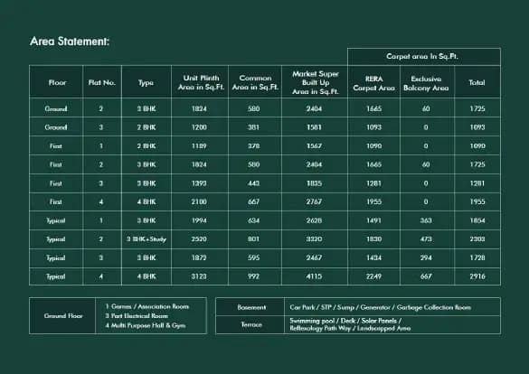
Task: Select the 'Terrace' label cell
Action: click(x=251, y=324)
